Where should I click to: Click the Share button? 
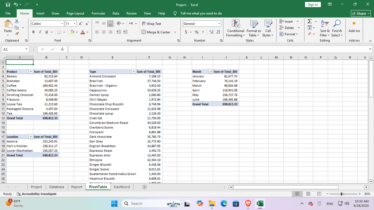(x=361, y=13)
